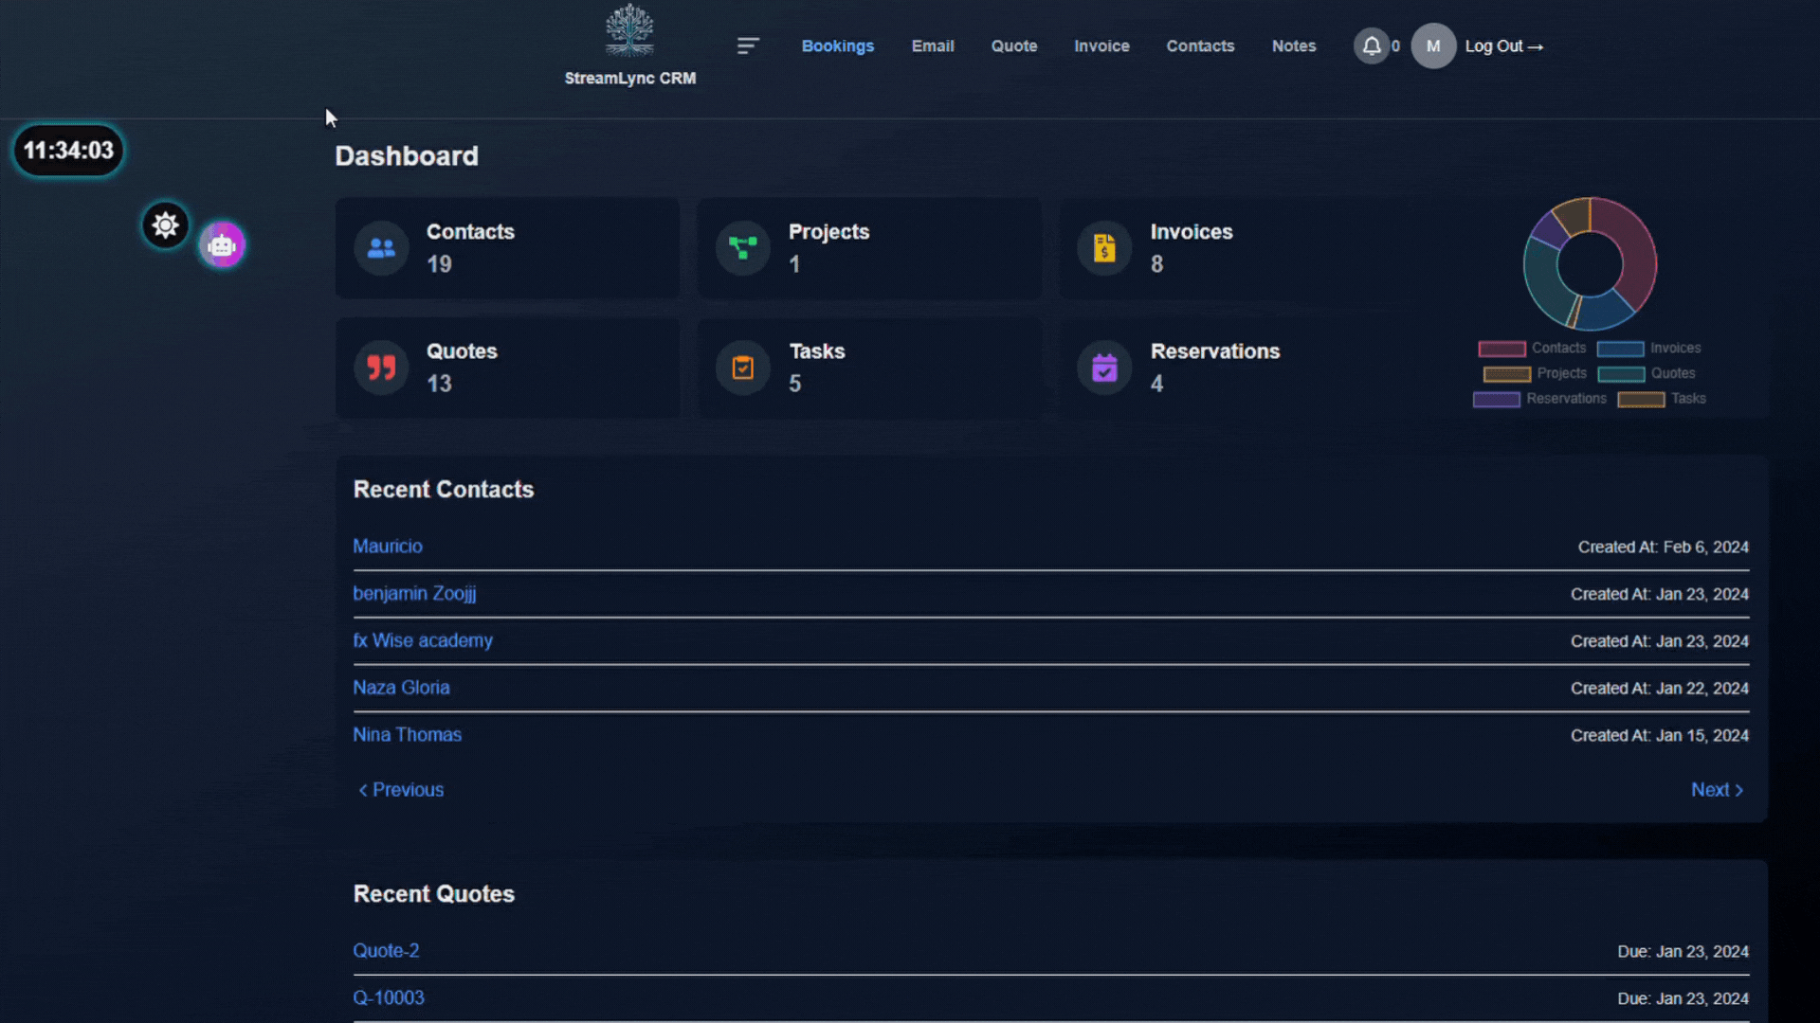Click the Quote-2 recent quote link
1820x1023 pixels.
385,951
